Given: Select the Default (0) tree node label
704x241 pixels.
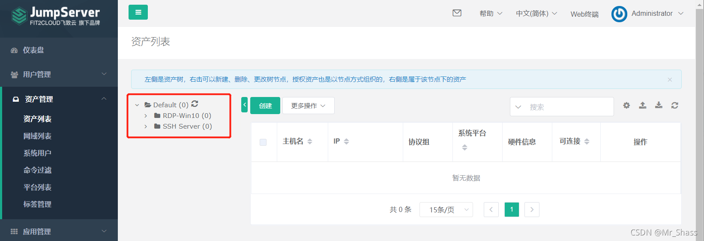Looking at the screenshot, I should (x=171, y=105).
